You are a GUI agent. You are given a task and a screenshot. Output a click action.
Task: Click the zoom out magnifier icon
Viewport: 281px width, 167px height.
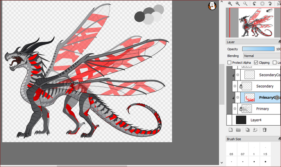click(x=238, y=4)
